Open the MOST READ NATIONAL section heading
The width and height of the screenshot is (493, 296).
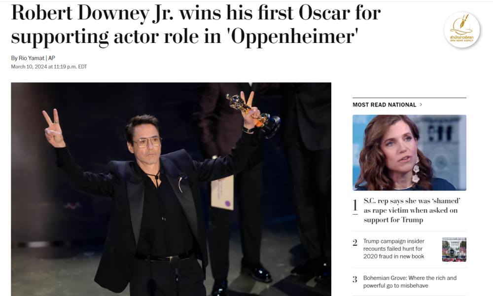(384, 105)
